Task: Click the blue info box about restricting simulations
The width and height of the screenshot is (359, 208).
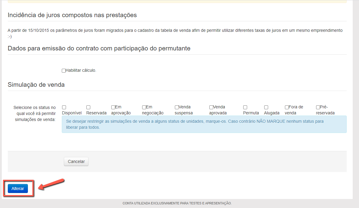Action: click(204, 124)
